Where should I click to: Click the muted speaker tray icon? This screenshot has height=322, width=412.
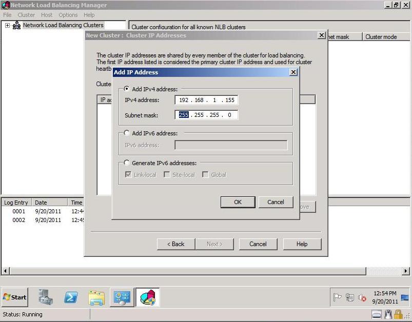coord(362,297)
